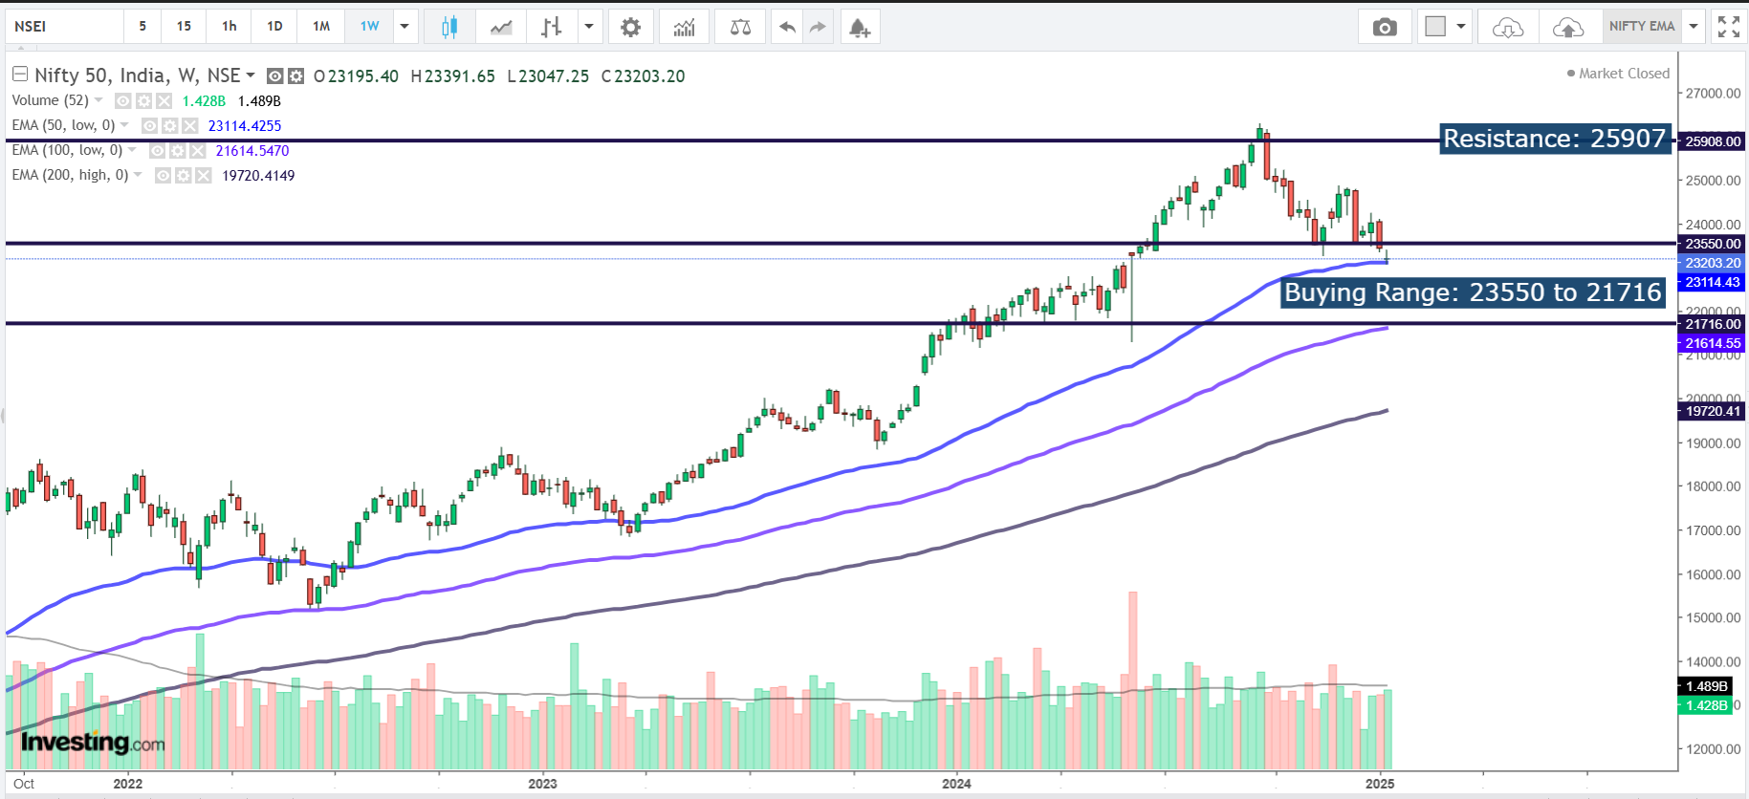Toggle visibility of Nifty 50 main series

(x=275, y=76)
